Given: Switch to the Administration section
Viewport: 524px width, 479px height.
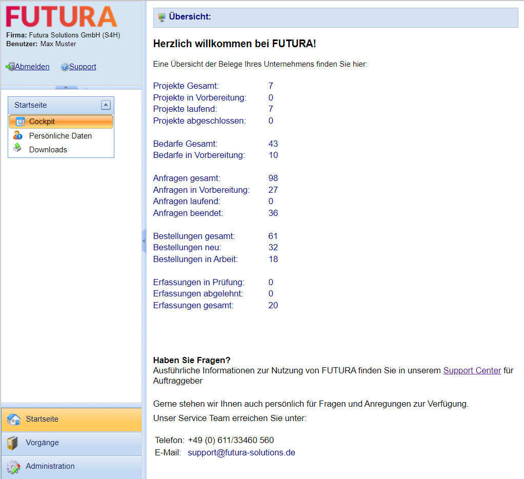Looking at the screenshot, I should pyautogui.click(x=50, y=466).
